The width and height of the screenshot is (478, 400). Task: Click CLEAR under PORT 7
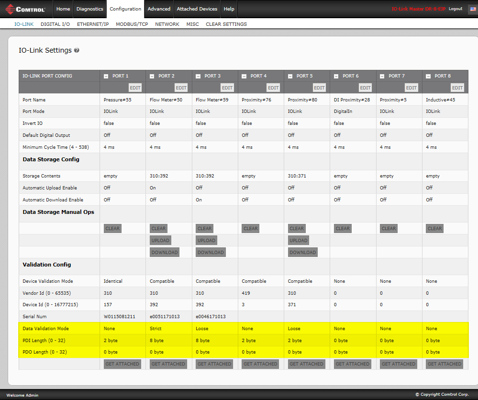(389, 229)
